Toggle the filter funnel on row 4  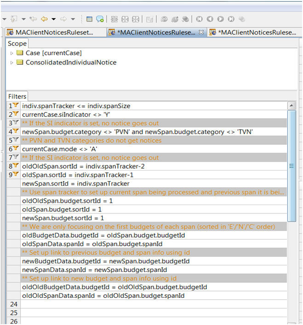tap(16, 131)
